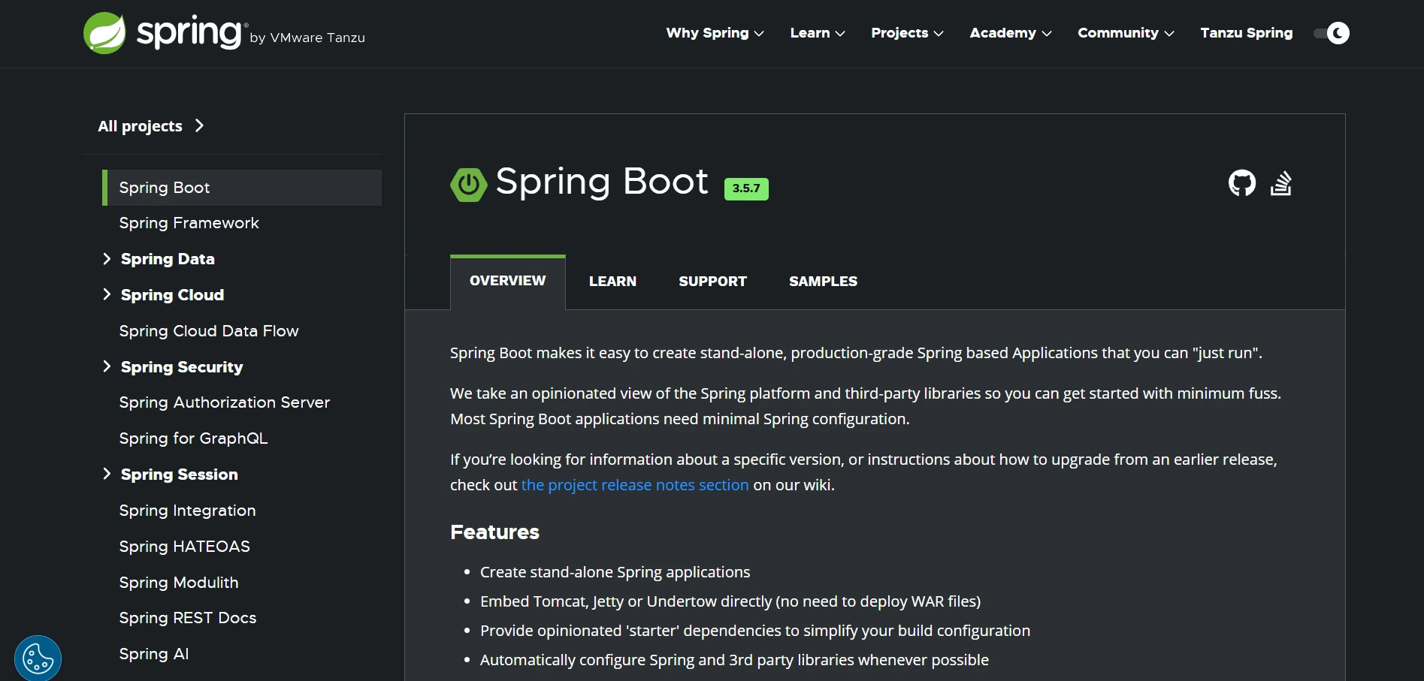Open the GitHub repository icon

[1241, 182]
